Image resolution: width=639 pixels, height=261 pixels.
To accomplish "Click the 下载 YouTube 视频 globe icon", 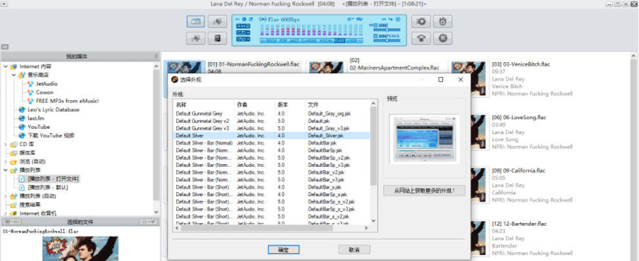I will coord(22,135).
